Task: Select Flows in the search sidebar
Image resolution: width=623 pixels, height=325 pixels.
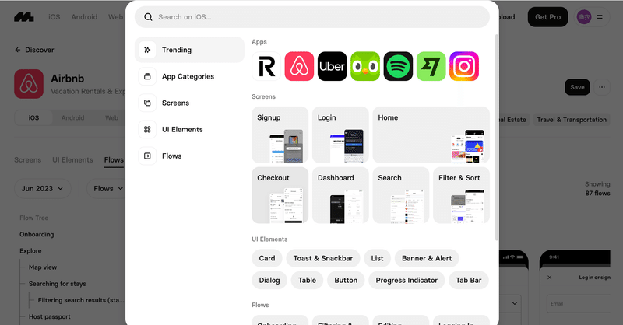Action: coord(189,156)
